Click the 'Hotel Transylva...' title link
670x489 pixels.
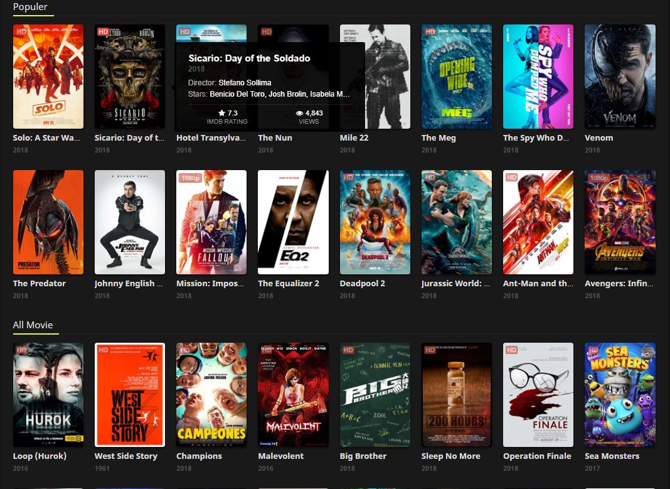211,137
